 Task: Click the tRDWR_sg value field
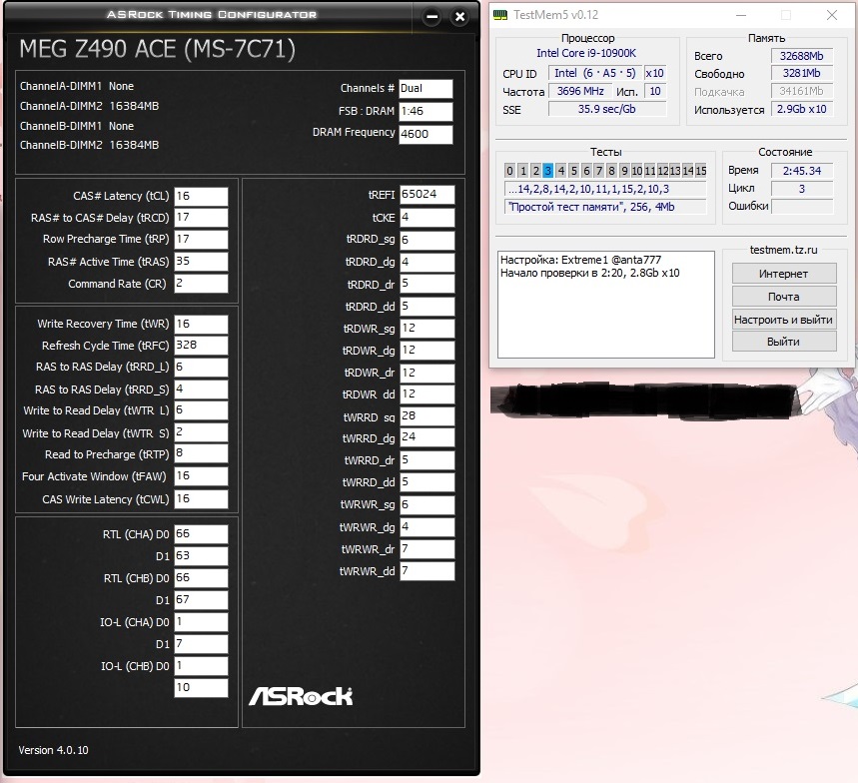(x=427, y=329)
